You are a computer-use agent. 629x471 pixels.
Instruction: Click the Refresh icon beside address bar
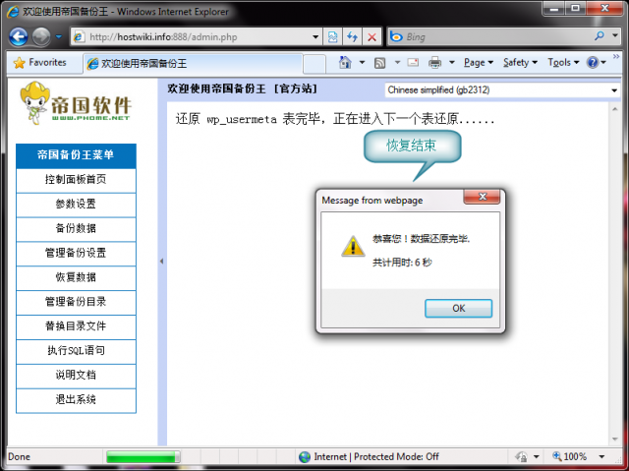click(352, 36)
